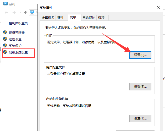Click the Back arrow in navigation bar

[6, 12]
